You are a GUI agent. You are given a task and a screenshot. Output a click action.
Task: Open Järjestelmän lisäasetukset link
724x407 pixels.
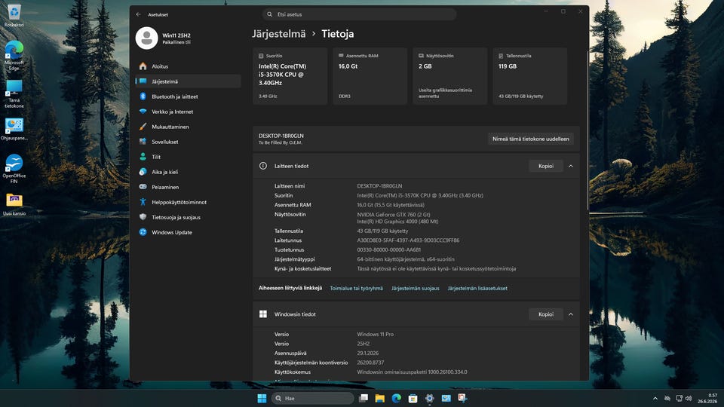click(477, 289)
